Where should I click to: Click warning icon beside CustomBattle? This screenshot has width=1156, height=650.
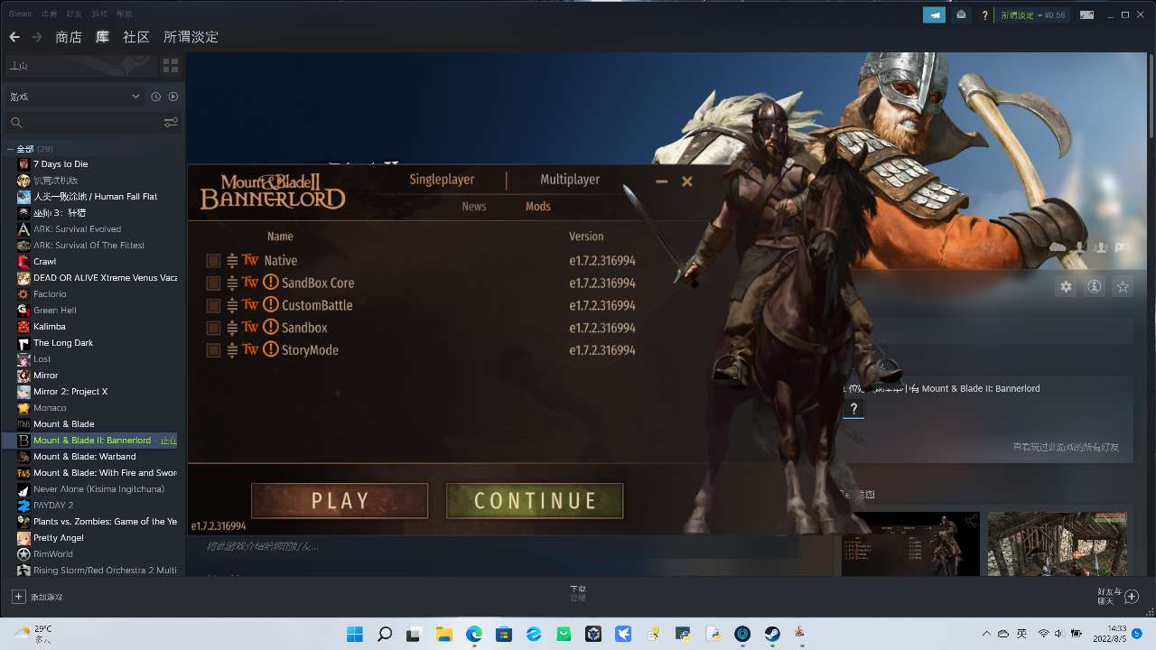[x=270, y=305]
